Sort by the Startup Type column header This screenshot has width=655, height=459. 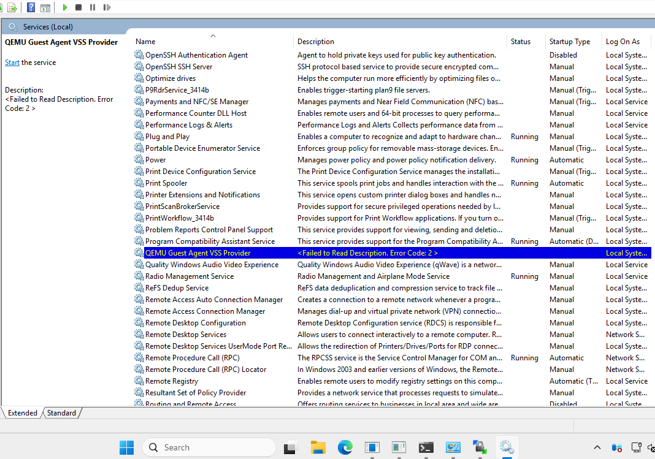tap(570, 41)
